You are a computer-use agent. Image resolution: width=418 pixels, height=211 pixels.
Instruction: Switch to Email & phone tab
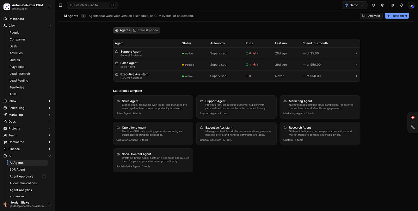click(x=146, y=30)
